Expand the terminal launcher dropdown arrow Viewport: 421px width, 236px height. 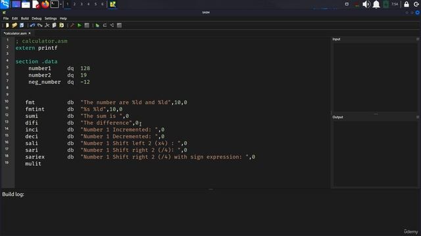point(61,4)
